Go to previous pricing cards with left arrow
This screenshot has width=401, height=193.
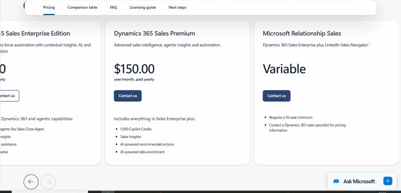coord(31,181)
